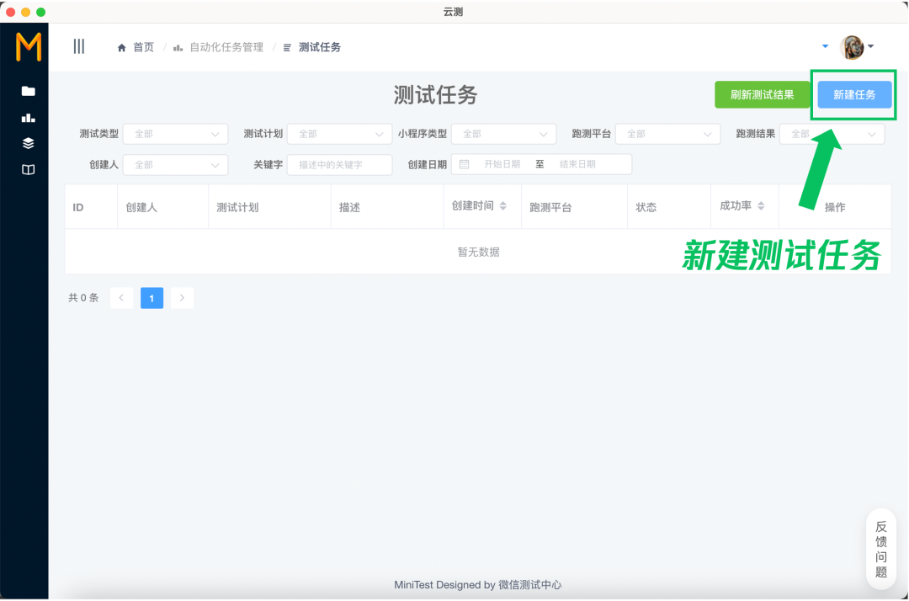Viewport: 909px width, 601px height.
Task: Open 测试计划 dropdown
Action: pos(340,134)
